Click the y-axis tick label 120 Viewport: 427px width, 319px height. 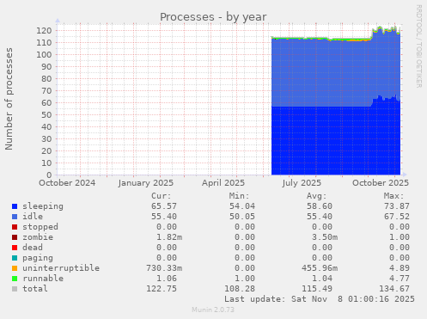click(x=44, y=31)
